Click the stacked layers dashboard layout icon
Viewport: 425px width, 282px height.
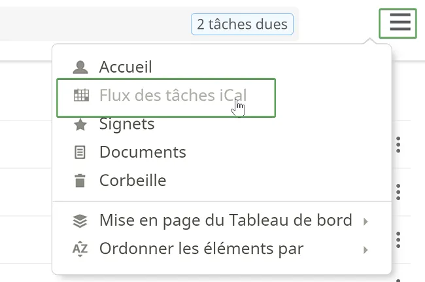point(80,220)
